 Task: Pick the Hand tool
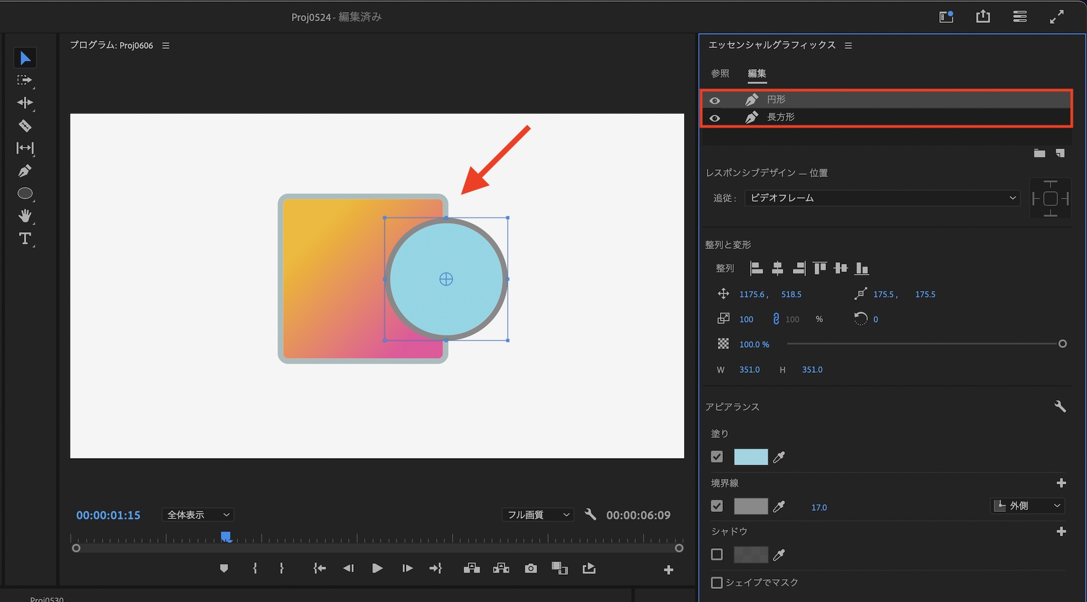click(x=25, y=216)
